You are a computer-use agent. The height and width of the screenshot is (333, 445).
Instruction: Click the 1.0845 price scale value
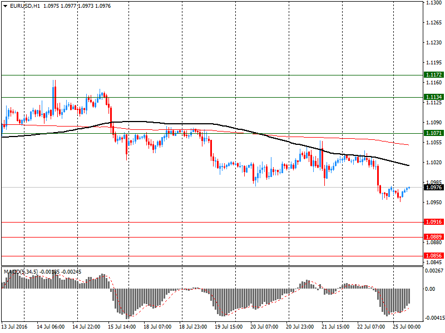[434, 263]
